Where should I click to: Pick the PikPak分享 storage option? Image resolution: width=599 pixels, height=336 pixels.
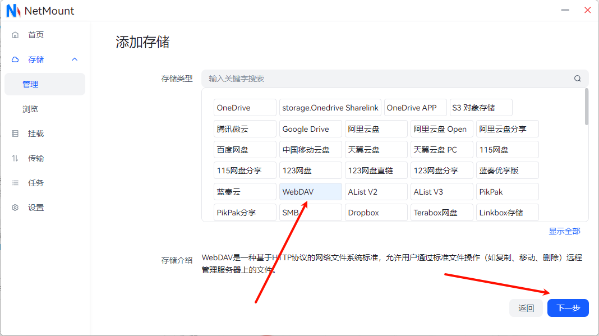245,212
